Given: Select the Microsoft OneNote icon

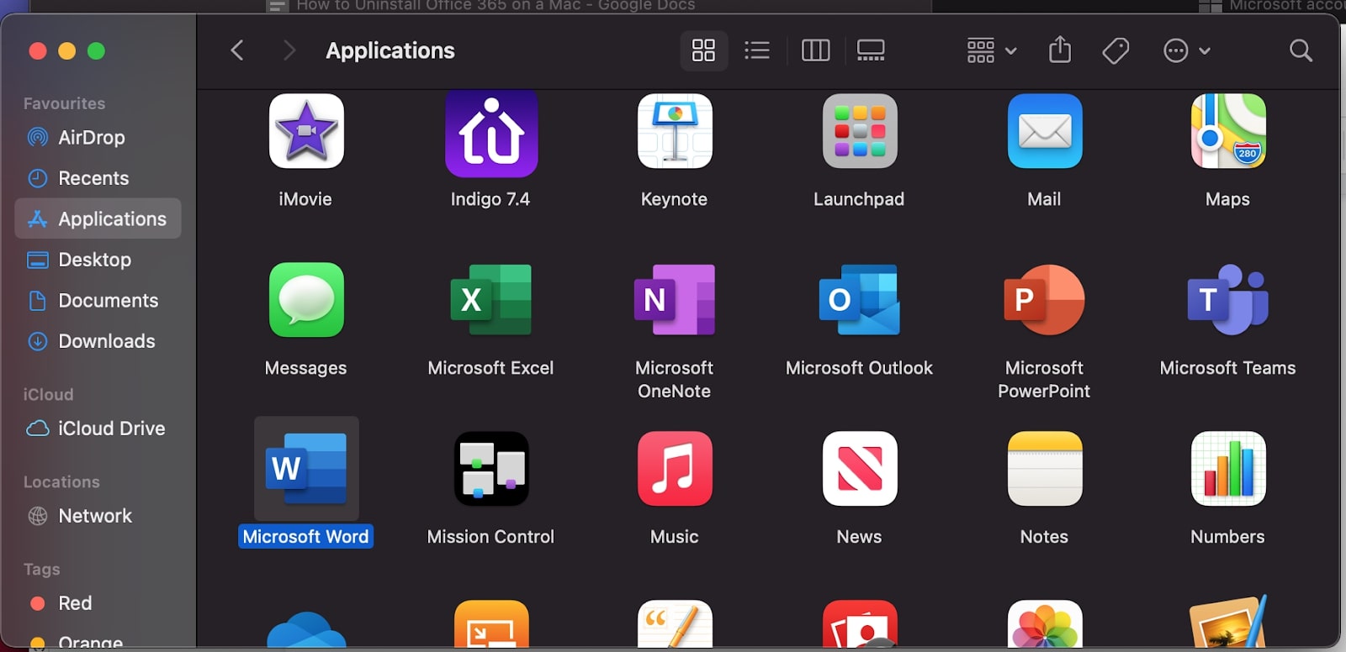Looking at the screenshot, I should coord(675,300).
